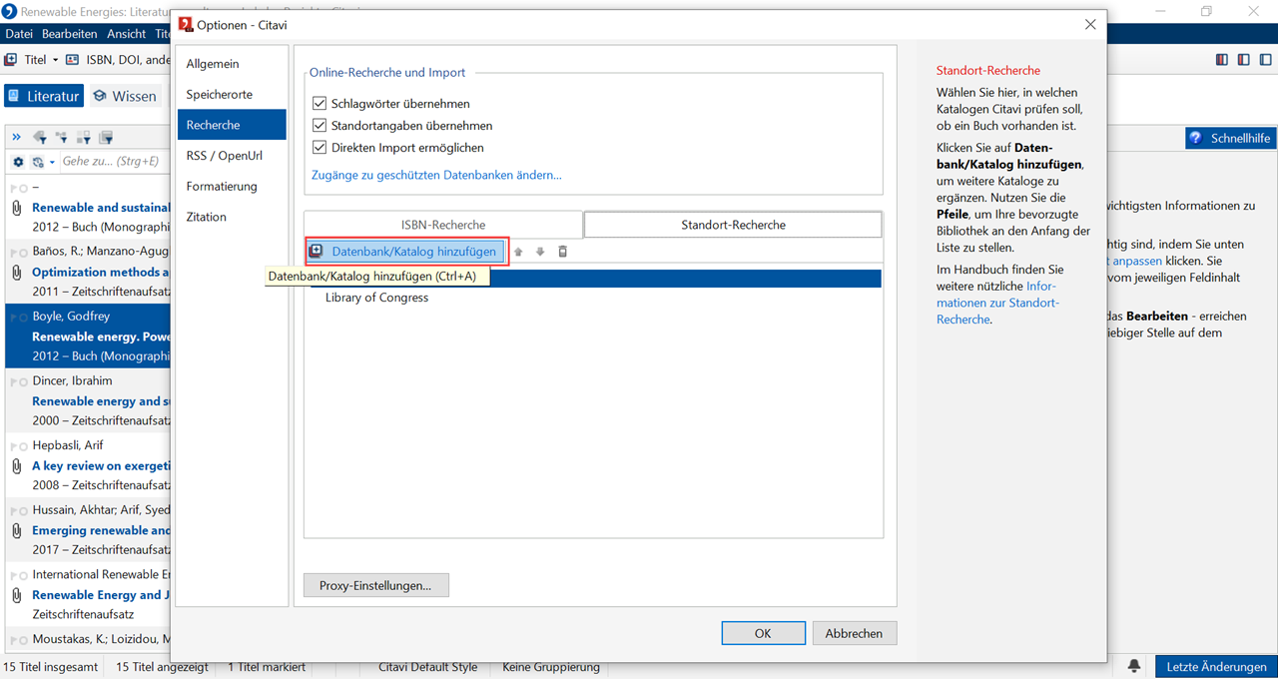The width and height of the screenshot is (1278, 679).
Task: Open dropdown next to the history search icon
Action: pos(52,162)
